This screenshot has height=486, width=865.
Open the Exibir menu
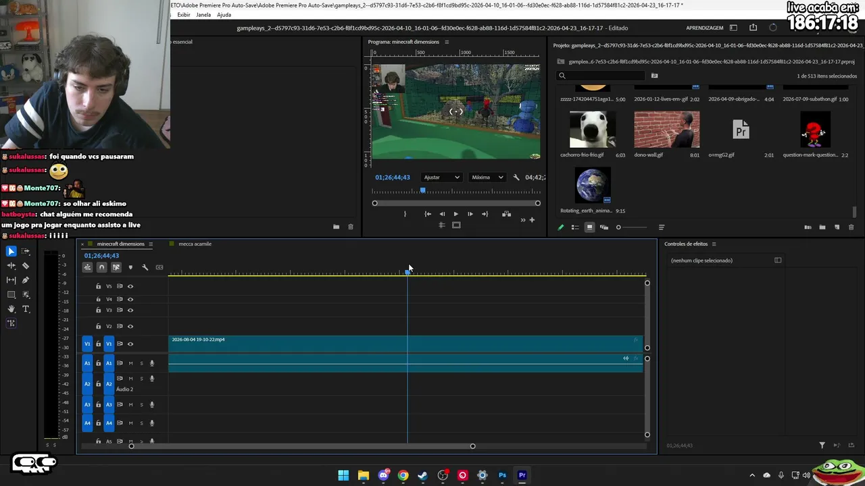184,15
